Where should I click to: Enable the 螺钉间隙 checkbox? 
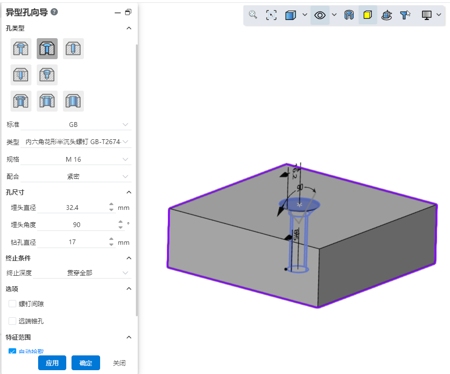coord(12,304)
